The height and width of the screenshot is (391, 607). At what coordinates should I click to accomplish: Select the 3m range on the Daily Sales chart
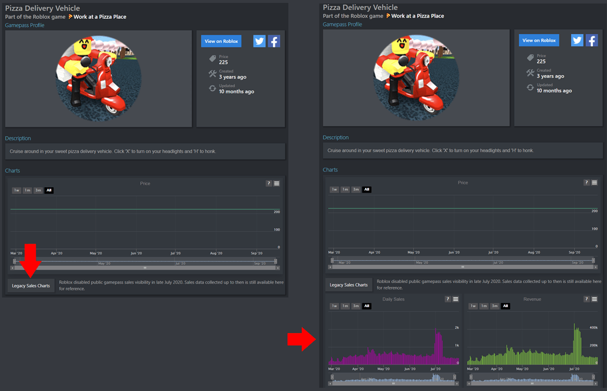point(356,305)
